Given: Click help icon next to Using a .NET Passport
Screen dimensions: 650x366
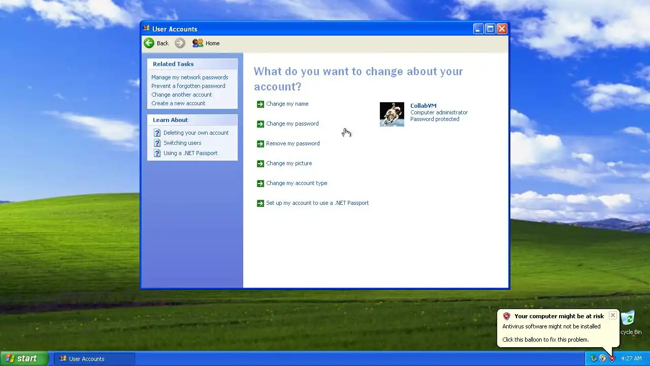Looking at the screenshot, I should pyautogui.click(x=157, y=153).
